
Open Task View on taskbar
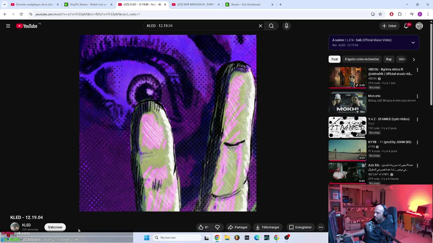point(207,238)
